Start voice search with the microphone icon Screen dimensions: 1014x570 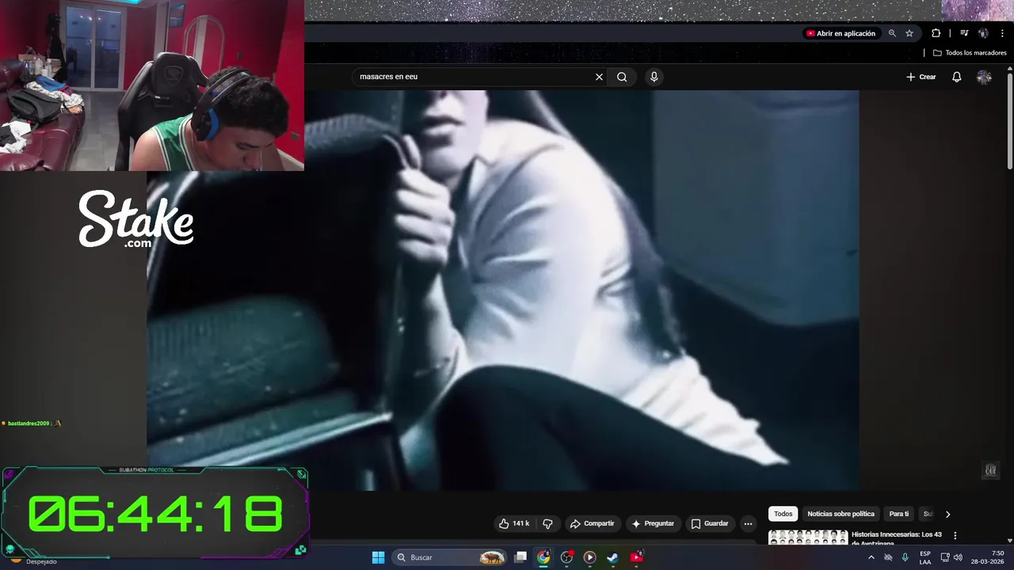(654, 77)
